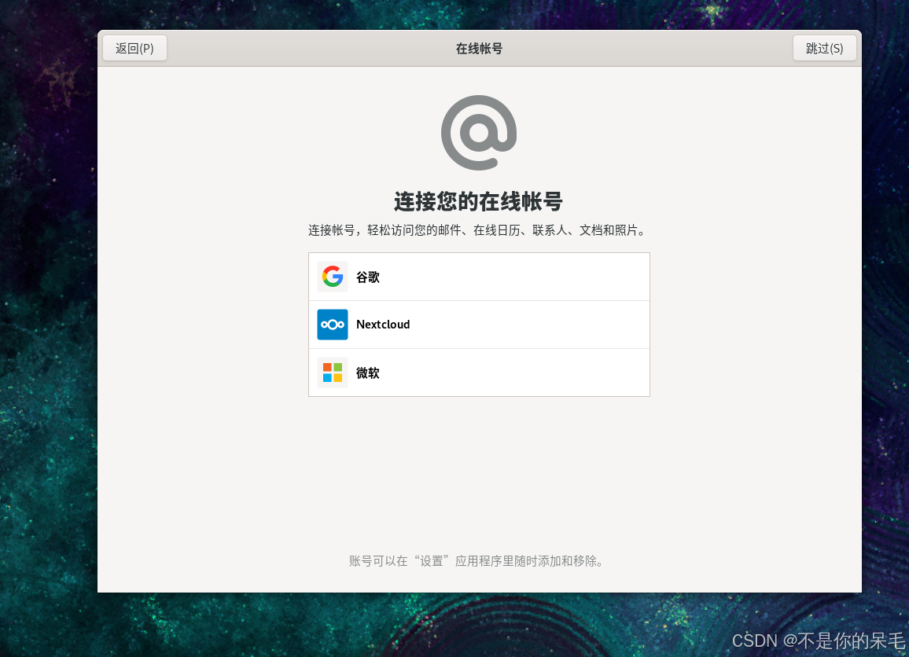Click the footer note mentioning "设置" 应用程序
Viewport: 909px width, 657px height.
tap(477, 561)
